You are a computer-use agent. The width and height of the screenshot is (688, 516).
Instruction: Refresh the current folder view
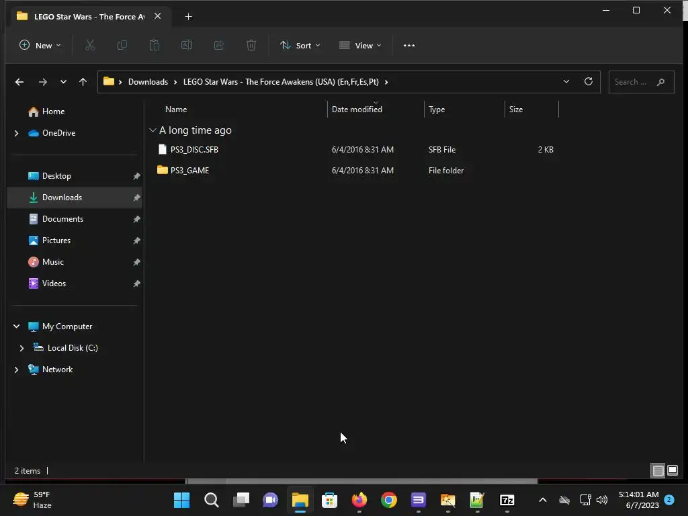[x=589, y=81]
